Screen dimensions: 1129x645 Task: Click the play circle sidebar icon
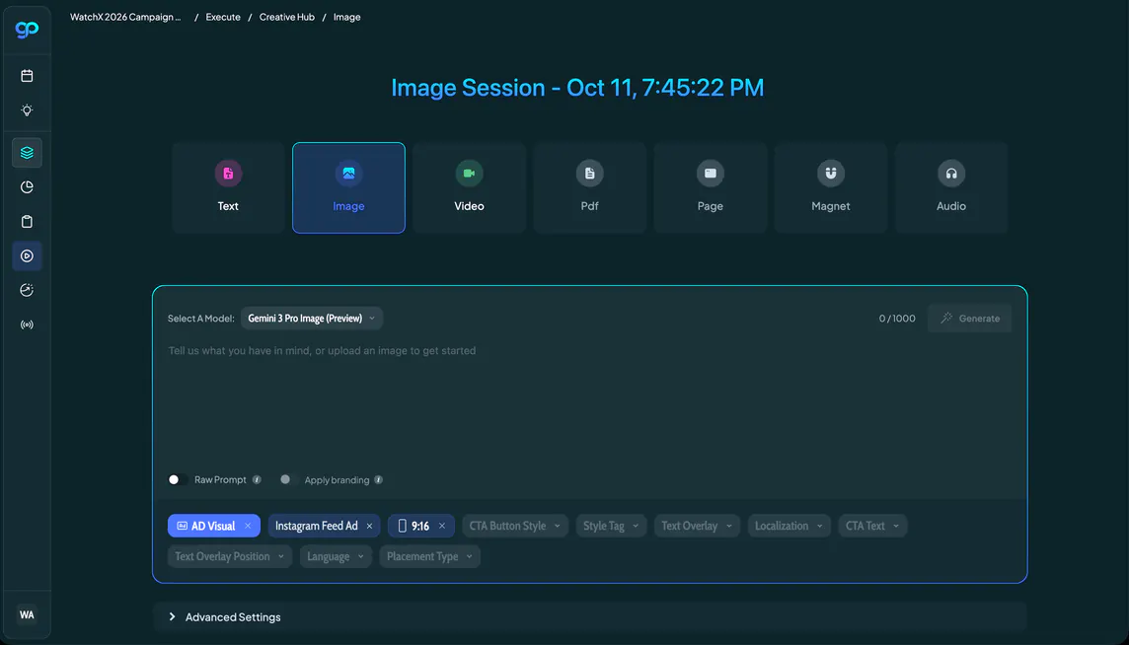point(27,255)
